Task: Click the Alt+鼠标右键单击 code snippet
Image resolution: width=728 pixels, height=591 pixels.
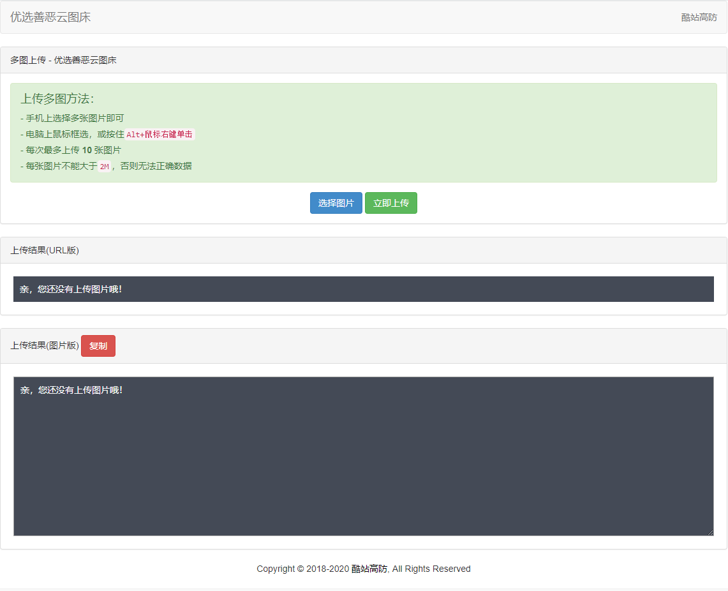Action: coord(160,135)
